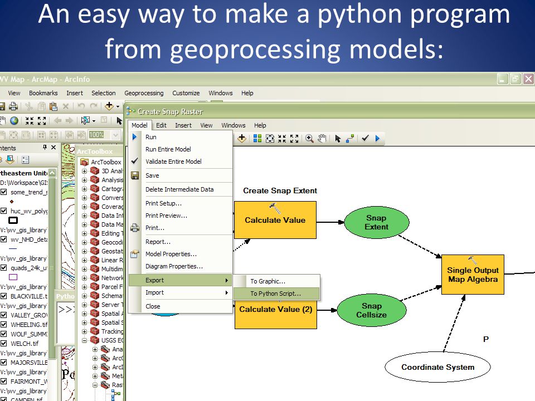Select the Calculate Value tool box
The width and height of the screenshot is (535, 401).
pos(275,220)
